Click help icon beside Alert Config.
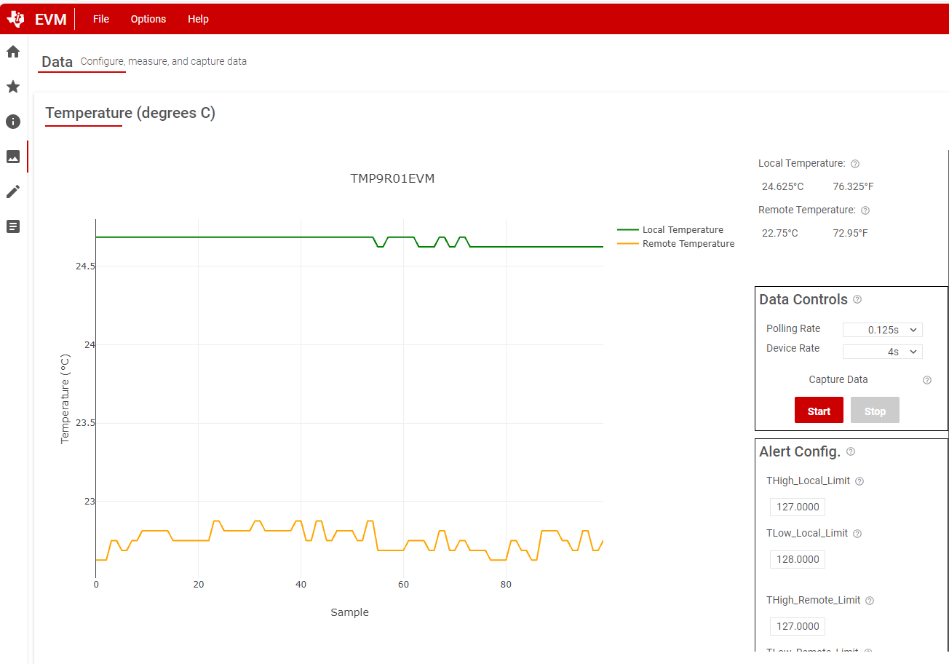The width and height of the screenshot is (949, 664). click(x=851, y=451)
